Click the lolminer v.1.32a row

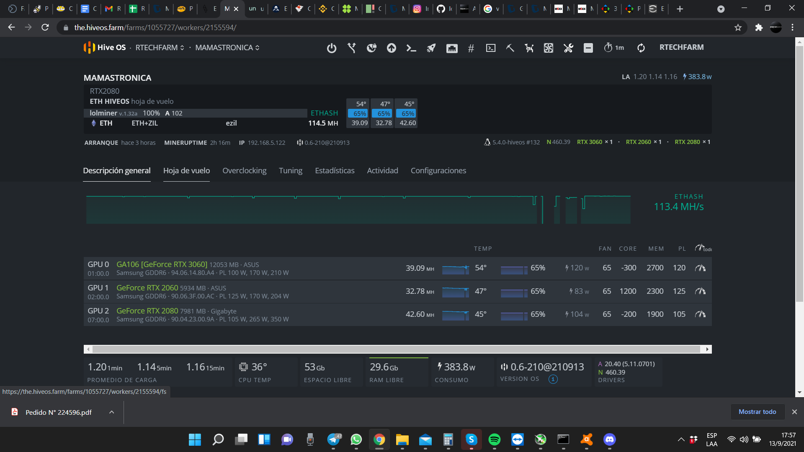195,113
